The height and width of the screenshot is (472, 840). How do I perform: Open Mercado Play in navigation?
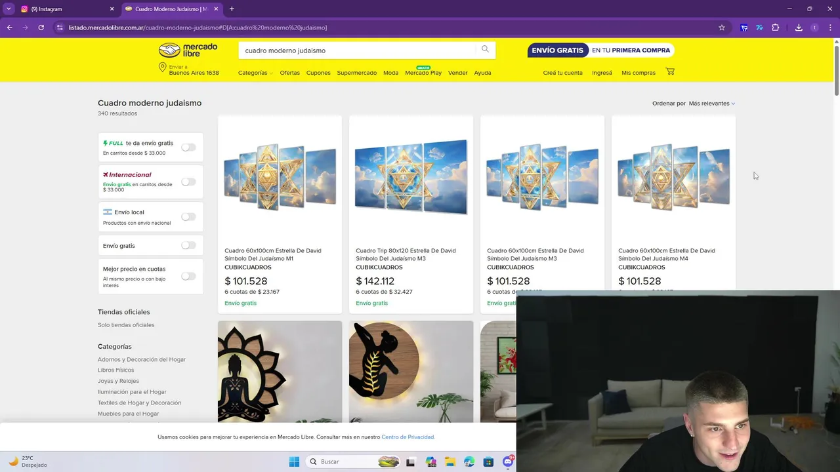423,73
